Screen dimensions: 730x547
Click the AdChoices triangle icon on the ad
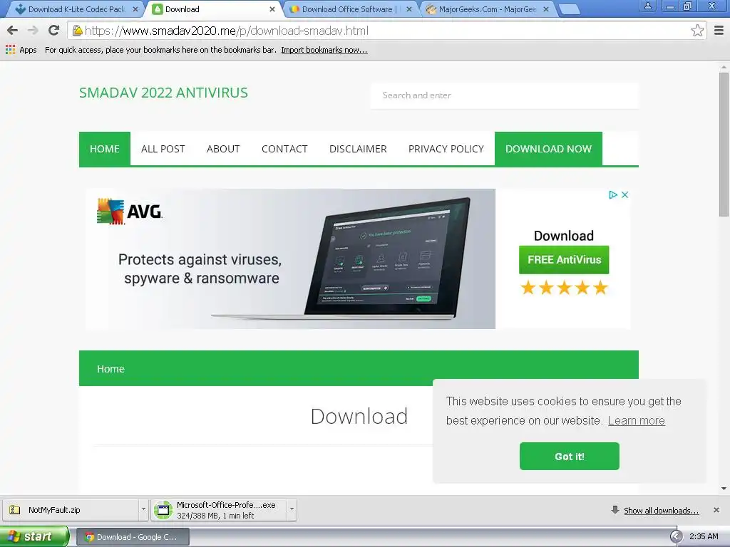click(612, 195)
